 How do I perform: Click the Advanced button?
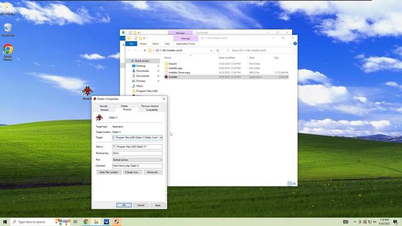(x=153, y=172)
